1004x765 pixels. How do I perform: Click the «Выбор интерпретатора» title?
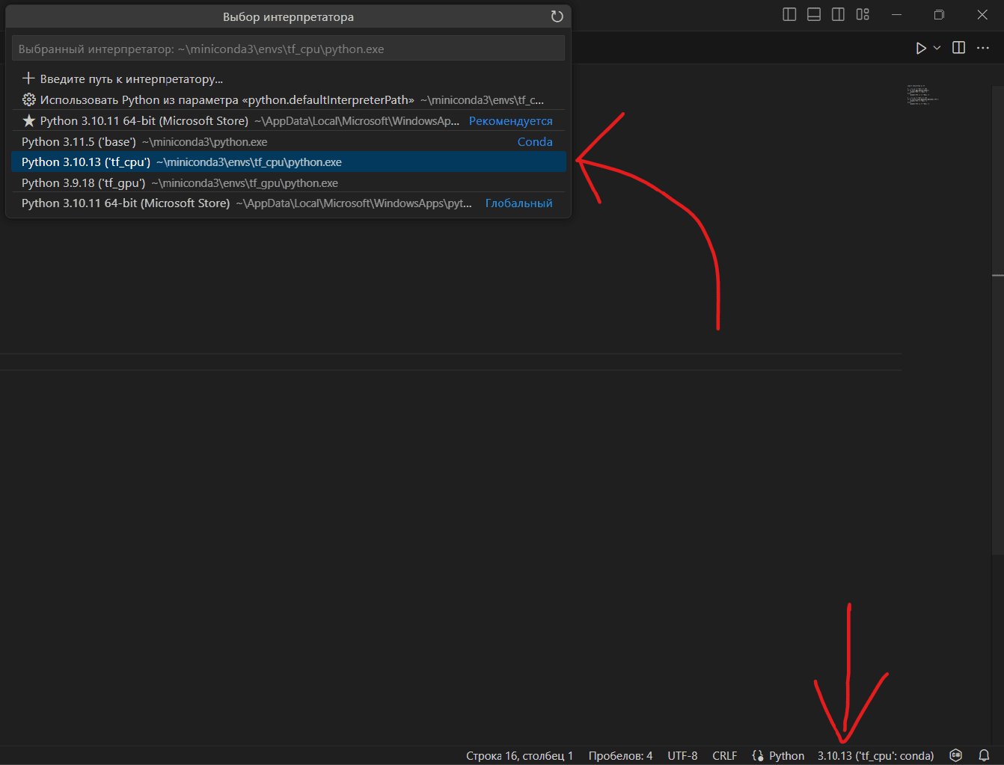(288, 16)
